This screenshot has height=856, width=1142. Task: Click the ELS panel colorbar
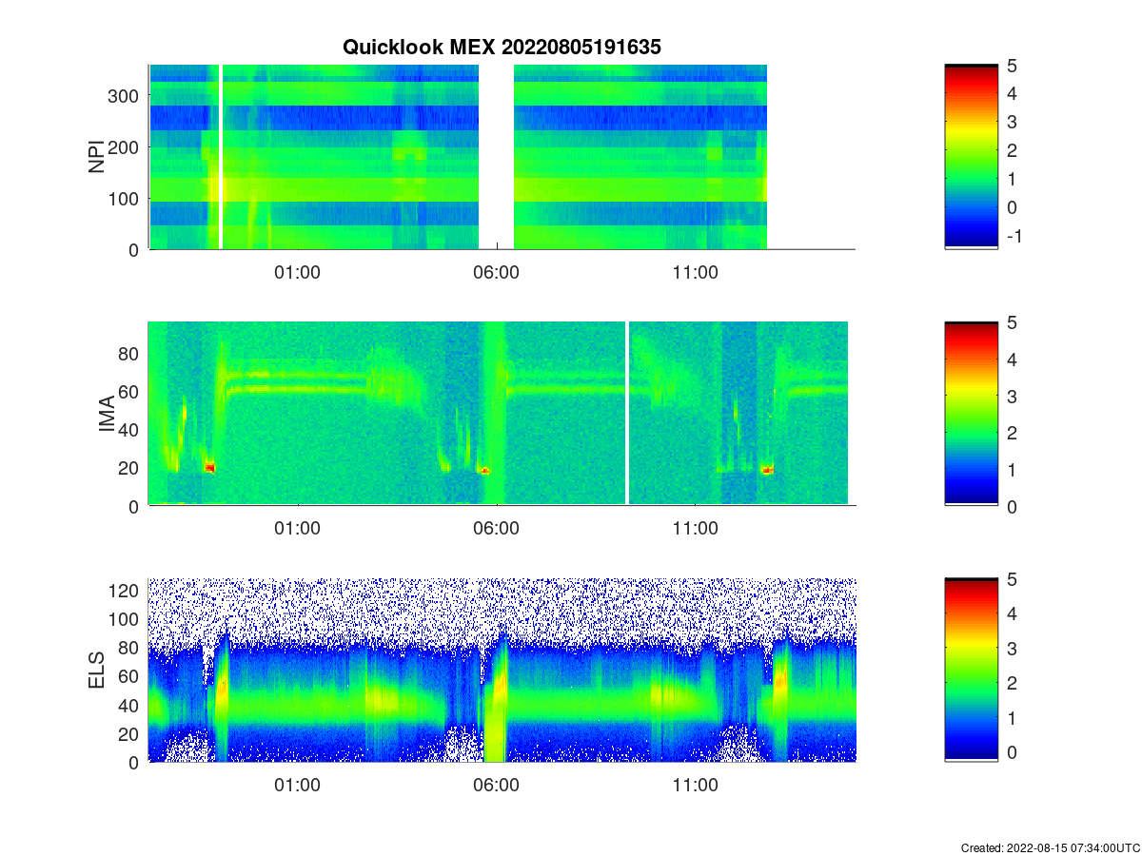pyautogui.click(x=971, y=671)
